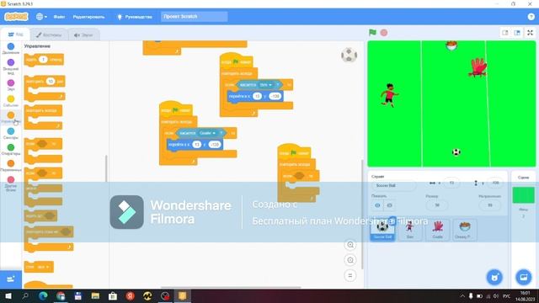Screen dimensions: 539x303
Task: Select the Операторы block category
Action: pos(11,150)
